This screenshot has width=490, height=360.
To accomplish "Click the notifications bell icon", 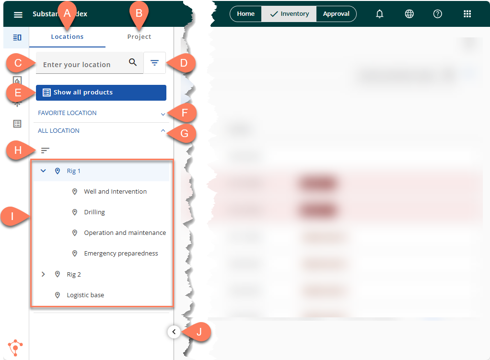I will [x=380, y=14].
